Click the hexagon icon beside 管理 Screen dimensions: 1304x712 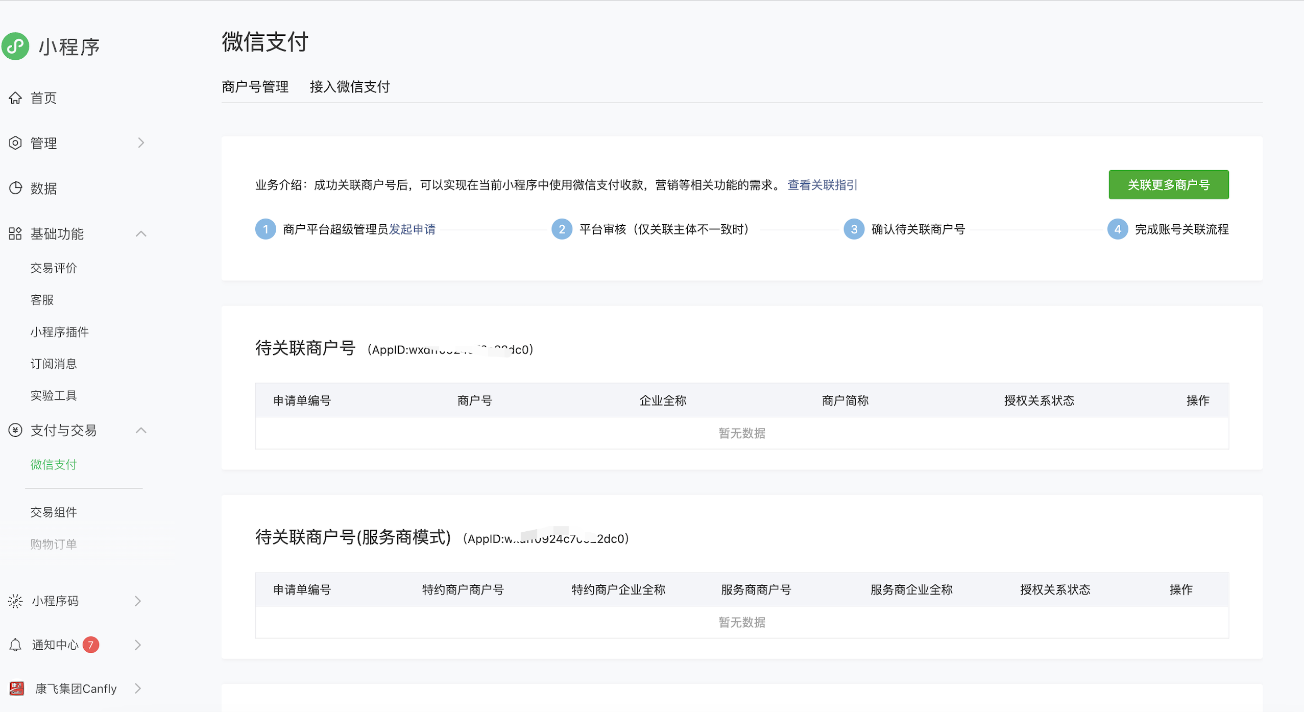point(15,143)
